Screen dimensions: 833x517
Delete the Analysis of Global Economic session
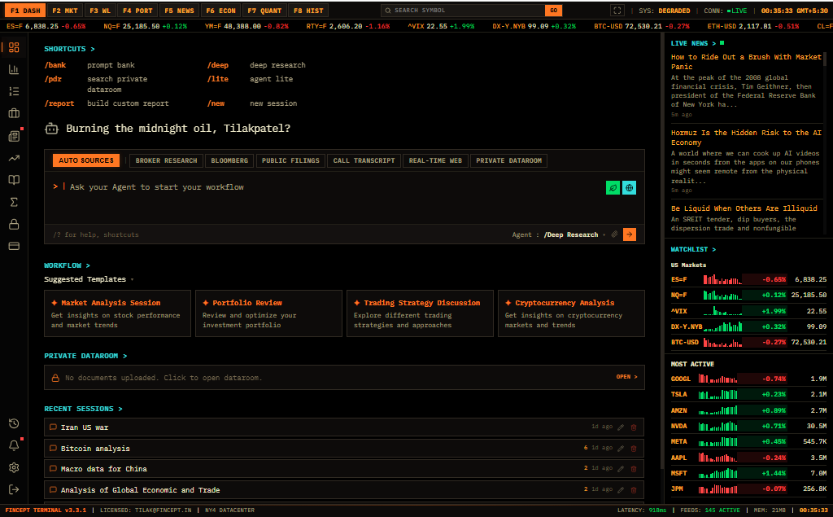point(633,490)
